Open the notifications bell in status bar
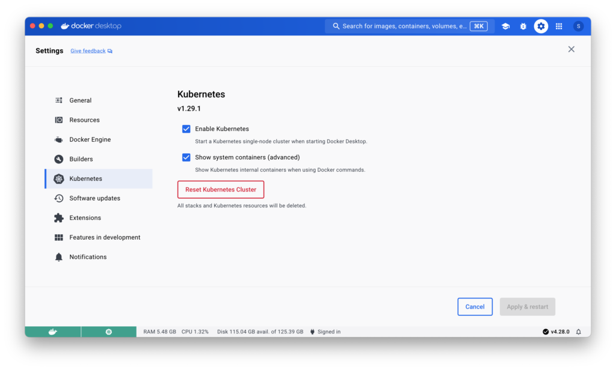Image resolution: width=616 pixels, height=370 pixels. [579, 332]
